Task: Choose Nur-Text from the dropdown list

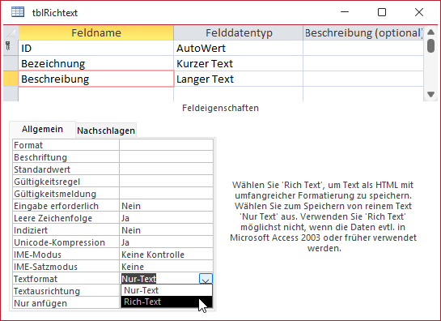Action: coord(167,290)
